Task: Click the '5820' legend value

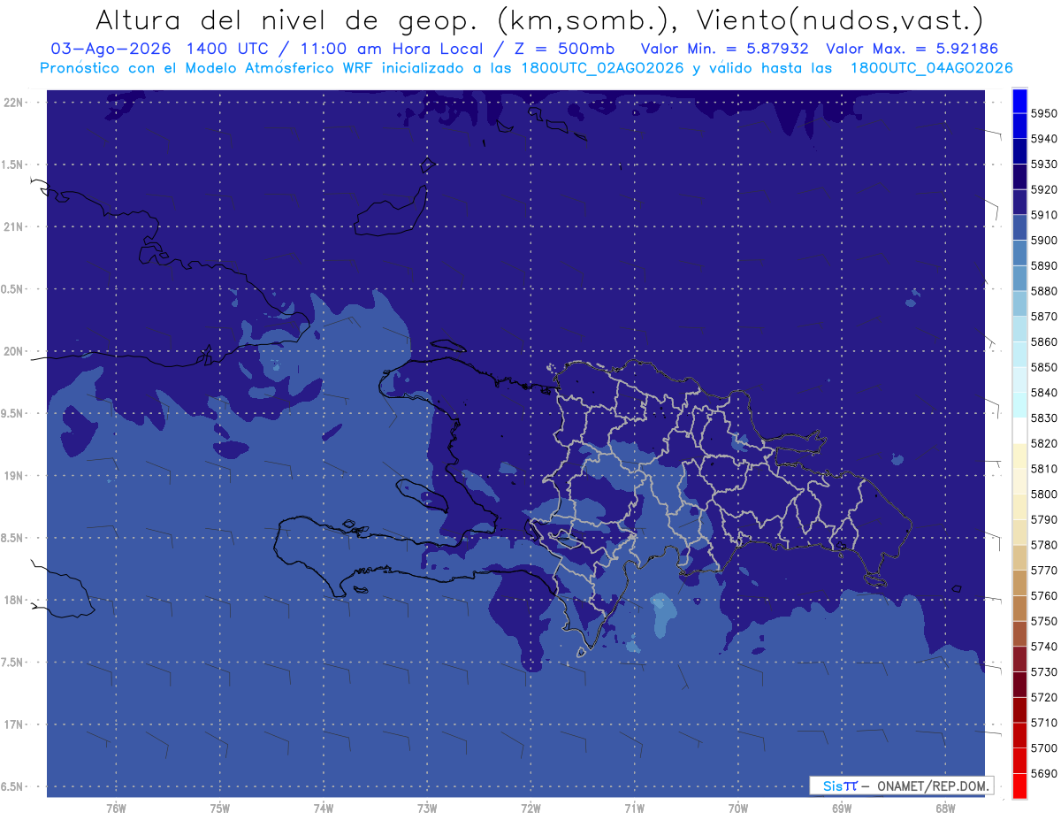Action: click(1044, 443)
